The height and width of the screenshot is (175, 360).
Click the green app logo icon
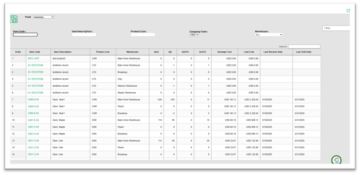tap(14, 19)
